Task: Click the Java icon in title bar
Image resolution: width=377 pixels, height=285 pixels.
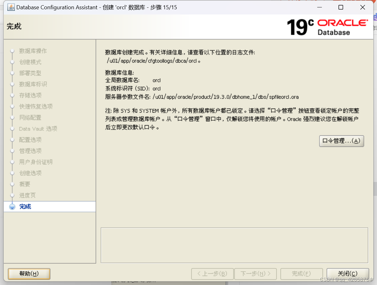Action: click(x=11, y=7)
